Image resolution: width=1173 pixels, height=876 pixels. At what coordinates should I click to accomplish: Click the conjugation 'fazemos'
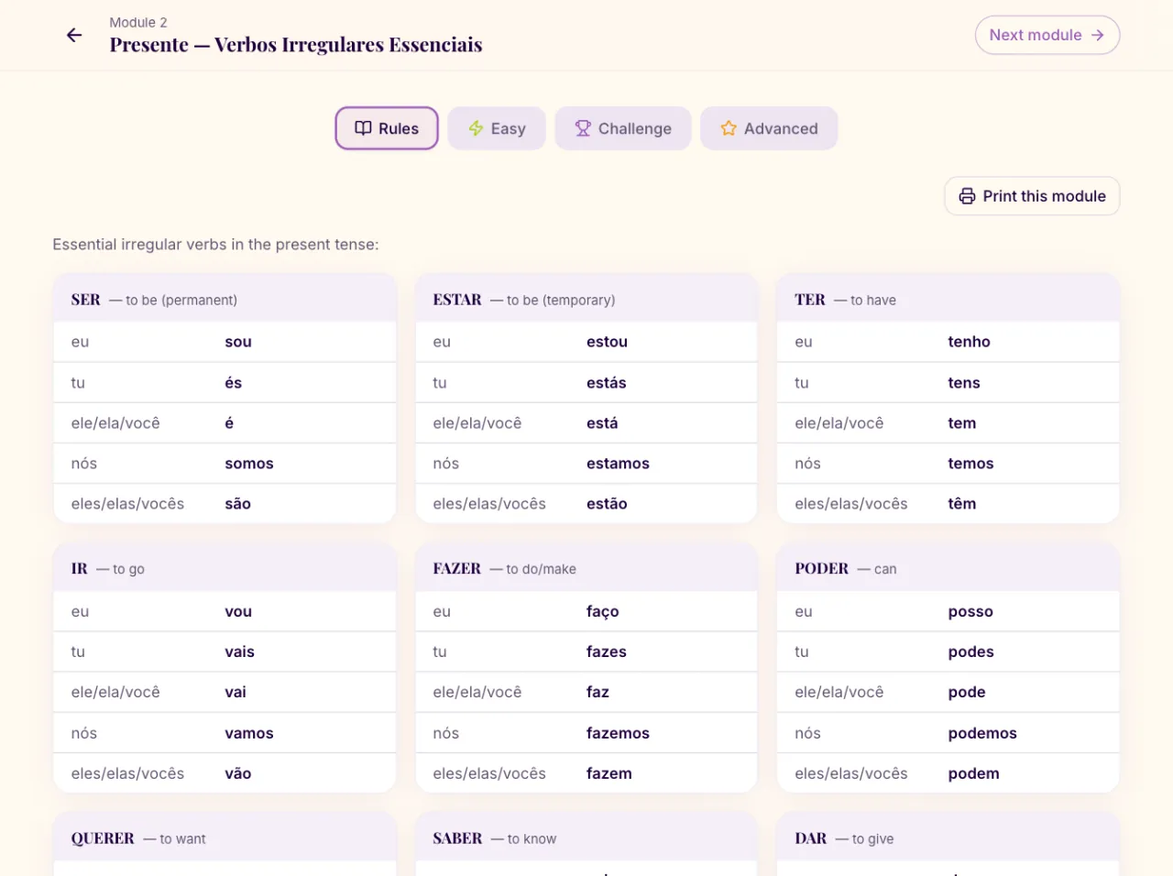[x=618, y=733]
